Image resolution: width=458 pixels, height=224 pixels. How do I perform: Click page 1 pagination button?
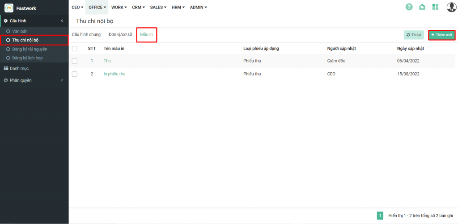[380, 216]
